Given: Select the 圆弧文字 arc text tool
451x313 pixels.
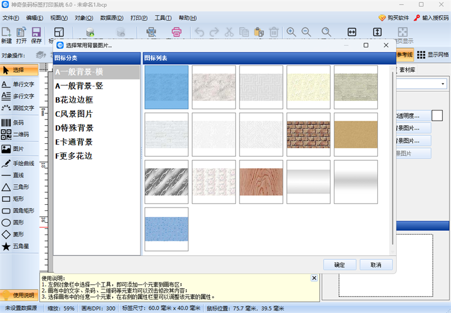Looking at the screenshot, I should coord(19,108).
